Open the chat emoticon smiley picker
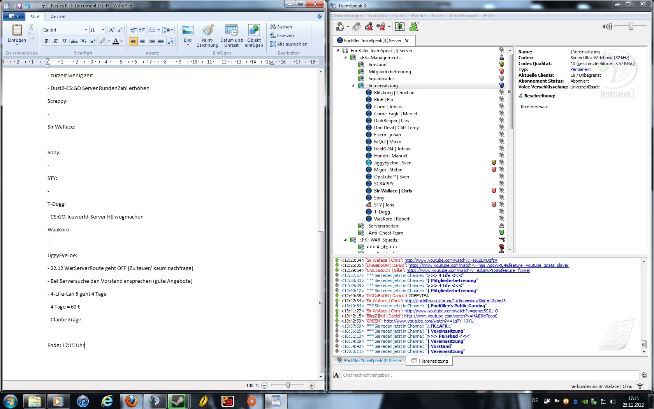This screenshot has width=654, height=409. click(644, 375)
